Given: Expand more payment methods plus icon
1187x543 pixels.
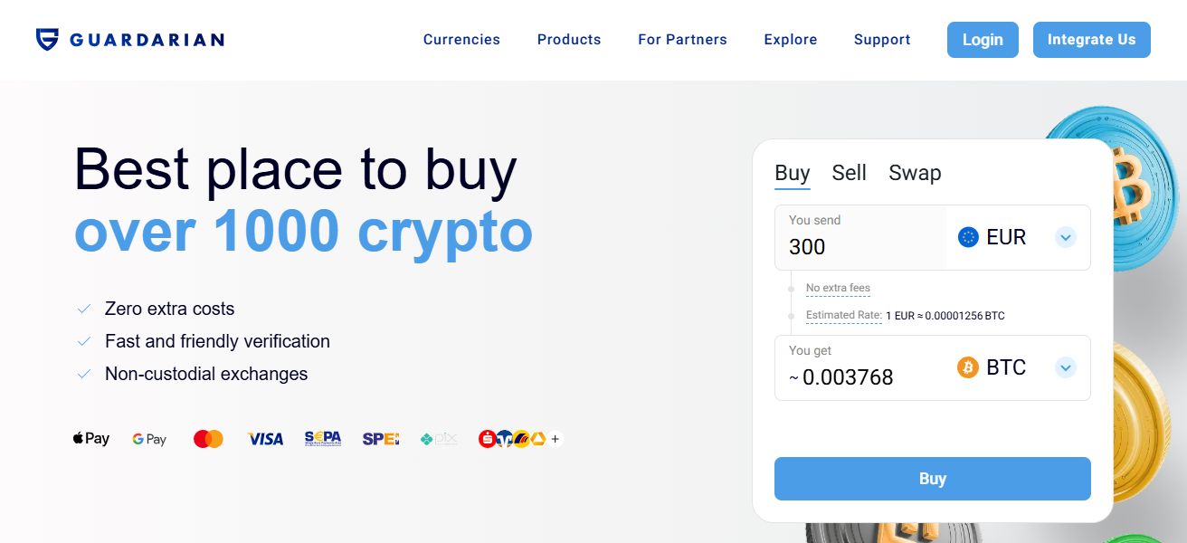Looking at the screenshot, I should point(556,439).
